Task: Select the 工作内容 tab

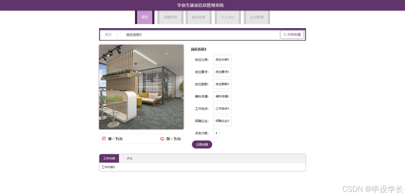Action: point(109,158)
